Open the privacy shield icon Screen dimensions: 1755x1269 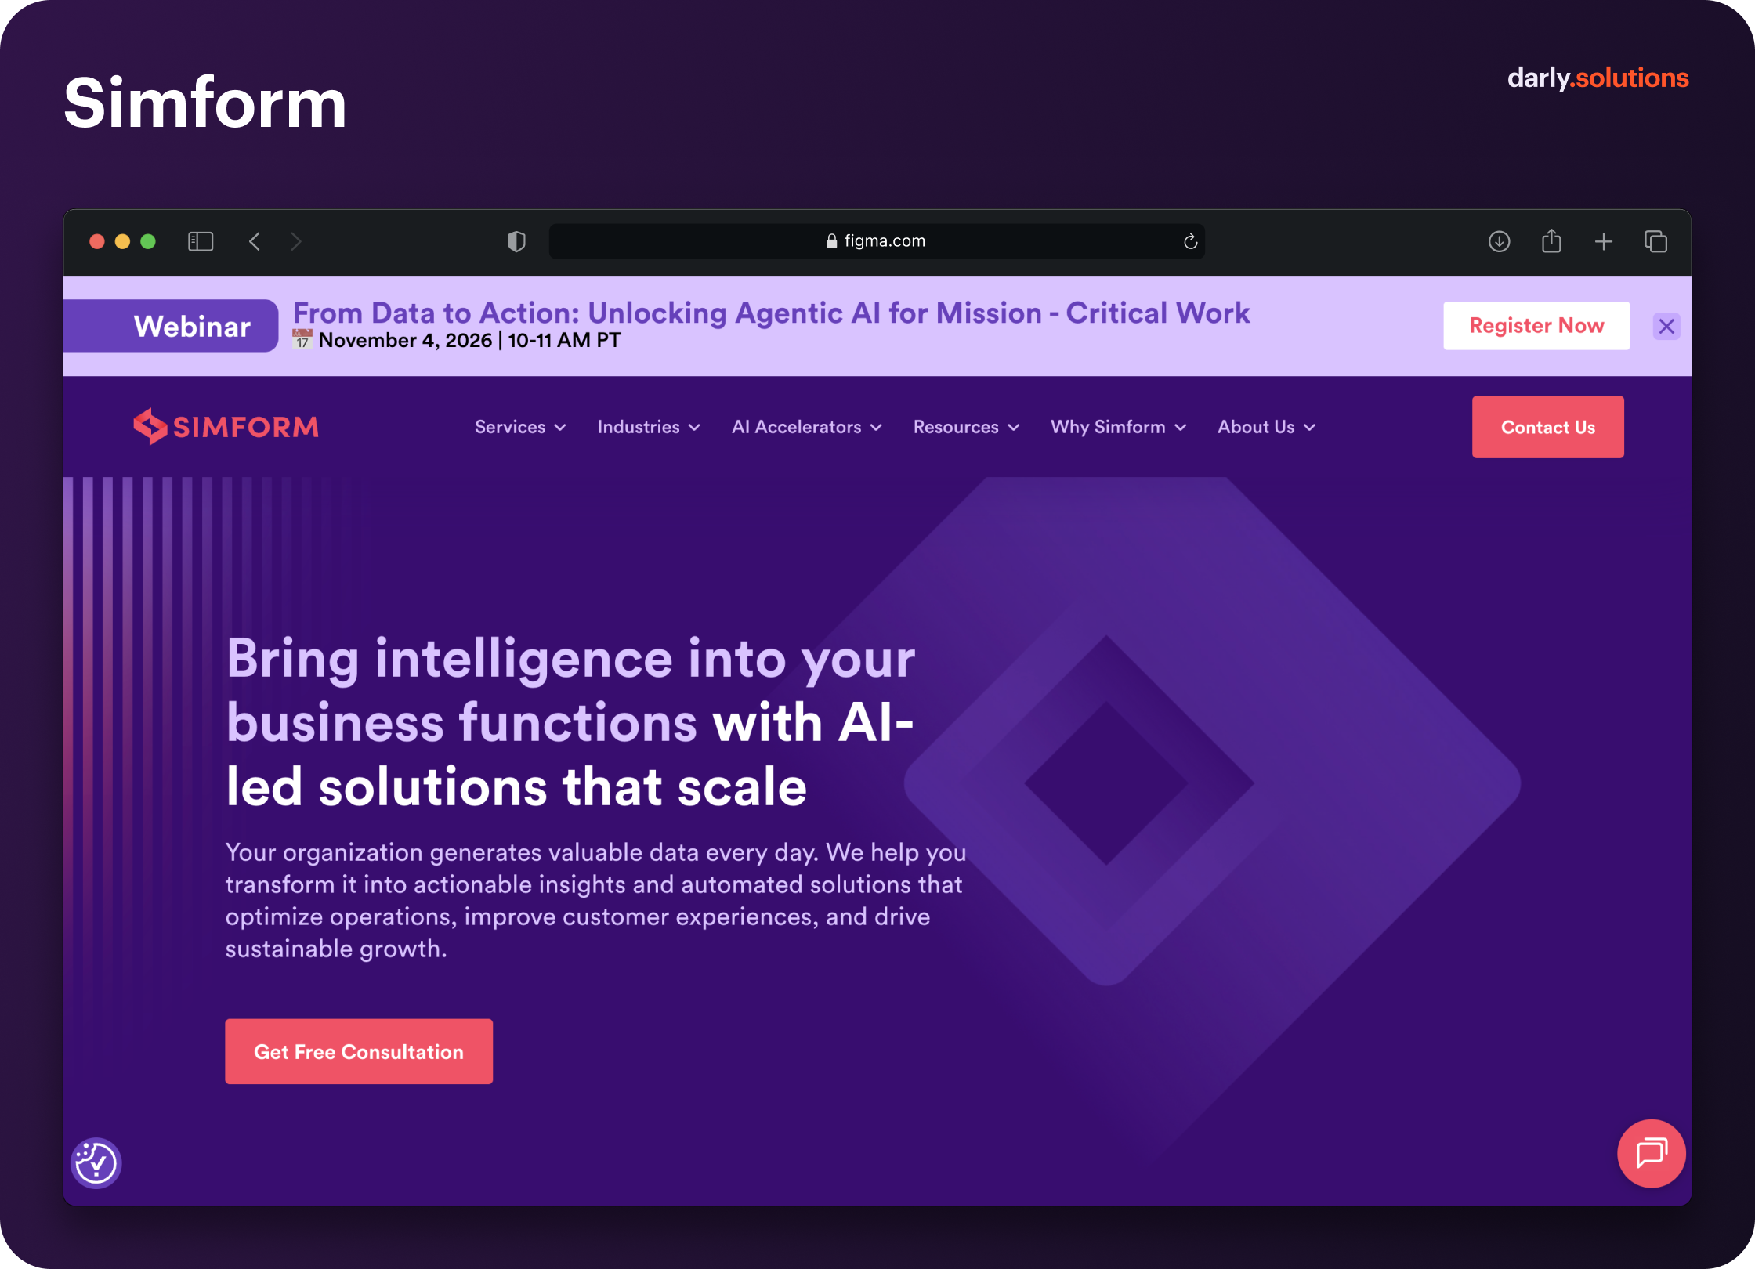click(x=516, y=241)
